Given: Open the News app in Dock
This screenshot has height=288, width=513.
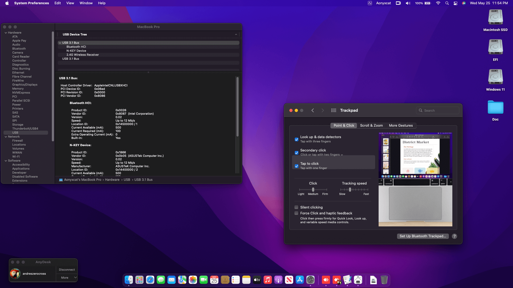Looking at the screenshot, I should [289, 280].
